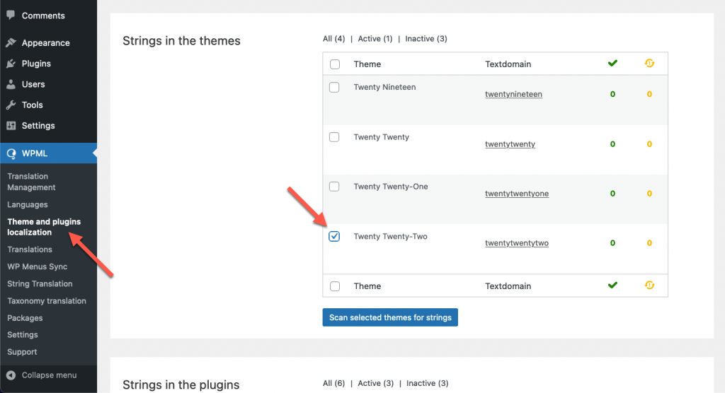725x393 pixels.
Task: Click the Collapse menu arrow icon
Action: pos(11,375)
